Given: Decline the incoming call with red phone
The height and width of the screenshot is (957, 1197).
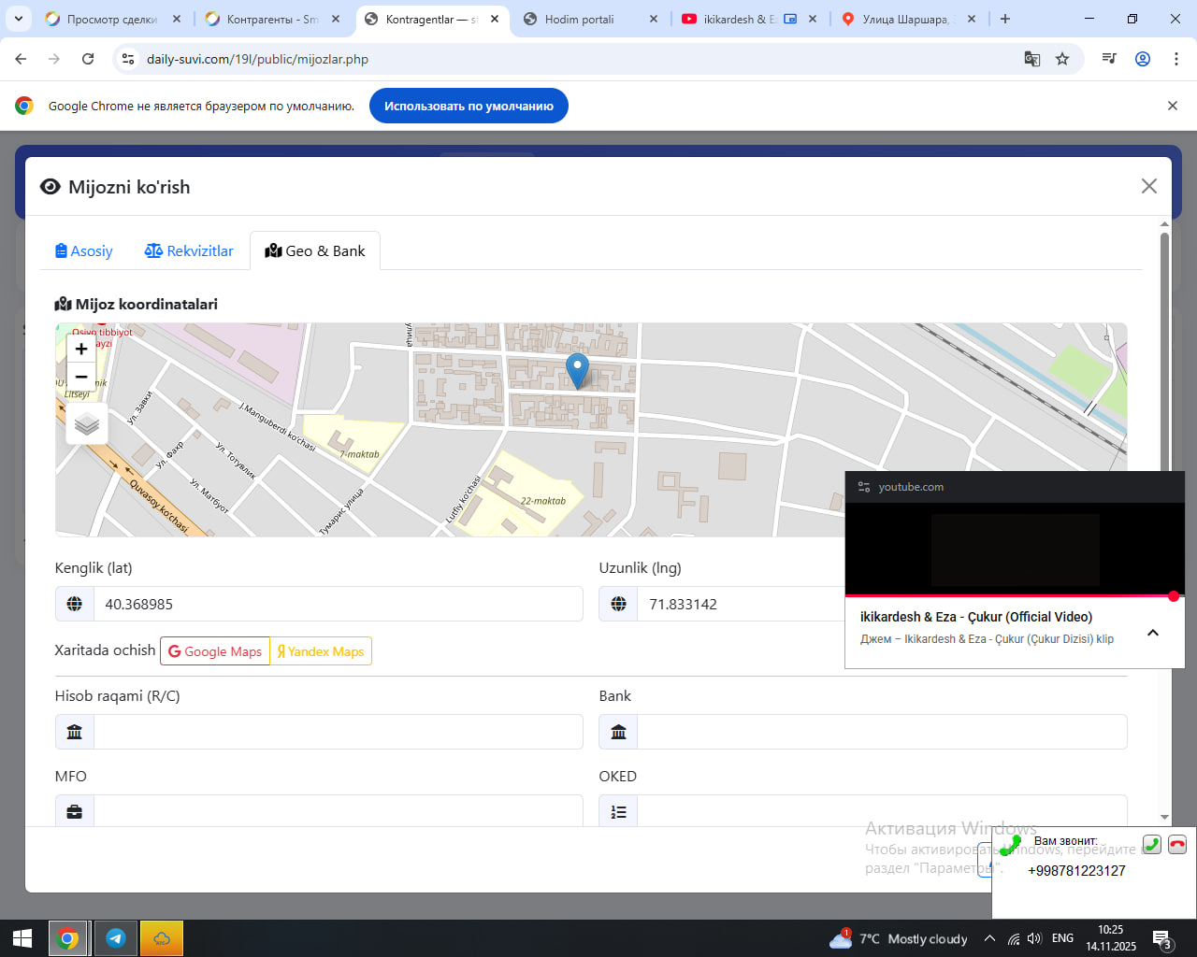Looking at the screenshot, I should tap(1176, 844).
